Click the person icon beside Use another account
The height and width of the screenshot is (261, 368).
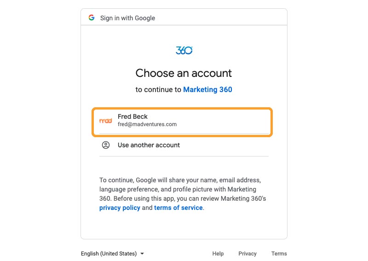click(106, 145)
